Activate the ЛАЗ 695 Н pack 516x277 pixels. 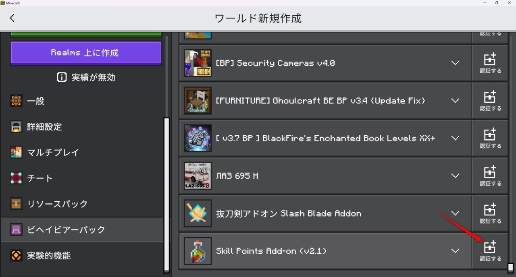(490, 176)
